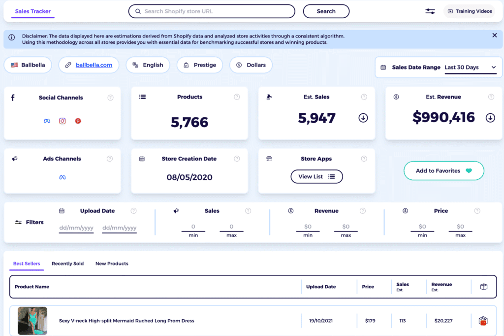Select the Sales Tracker tab

(32, 11)
